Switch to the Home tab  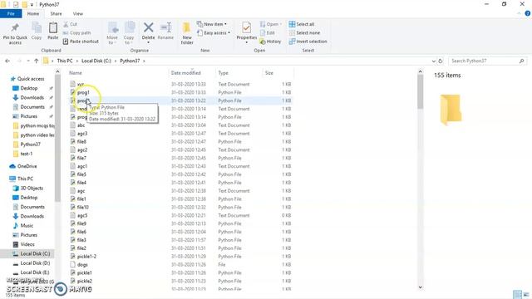pyautogui.click(x=33, y=13)
